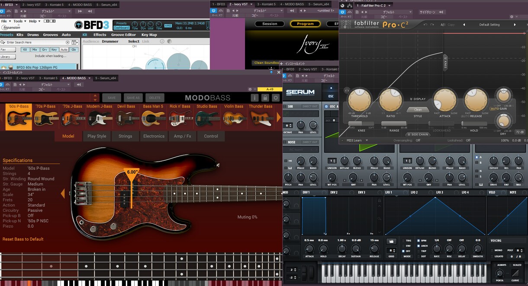Clear the BFD3 search field

(x=68, y=42)
